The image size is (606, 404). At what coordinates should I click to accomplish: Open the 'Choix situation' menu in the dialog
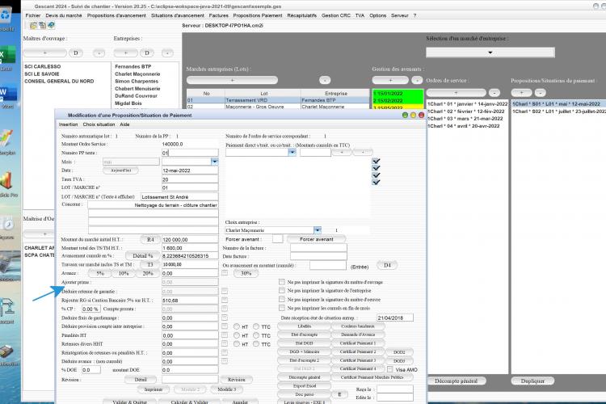[99, 124]
